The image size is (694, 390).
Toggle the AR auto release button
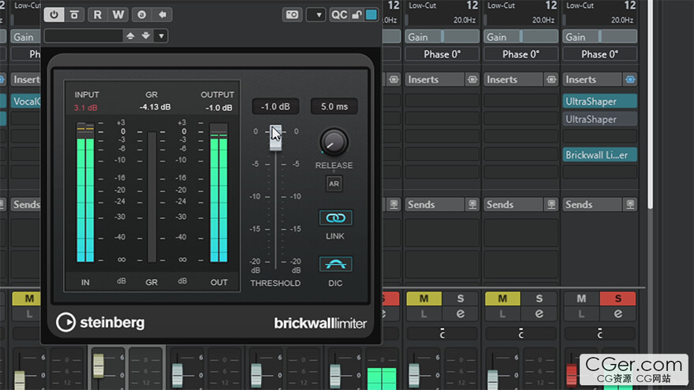[x=334, y=184]
